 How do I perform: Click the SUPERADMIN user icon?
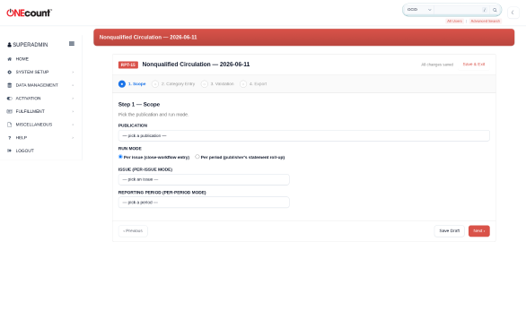pyautogui.click(x=9, y=45)
